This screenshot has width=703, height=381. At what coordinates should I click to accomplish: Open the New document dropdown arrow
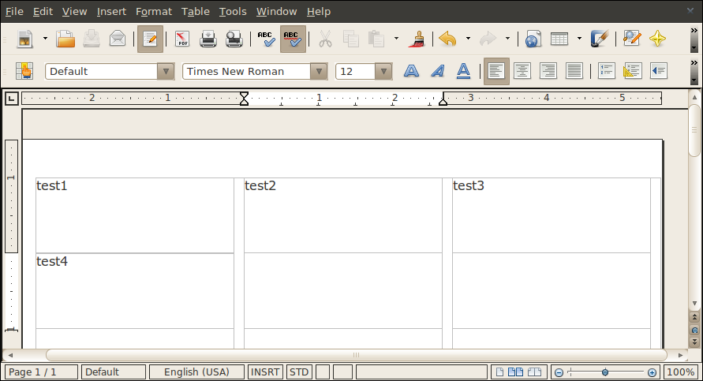45,39
